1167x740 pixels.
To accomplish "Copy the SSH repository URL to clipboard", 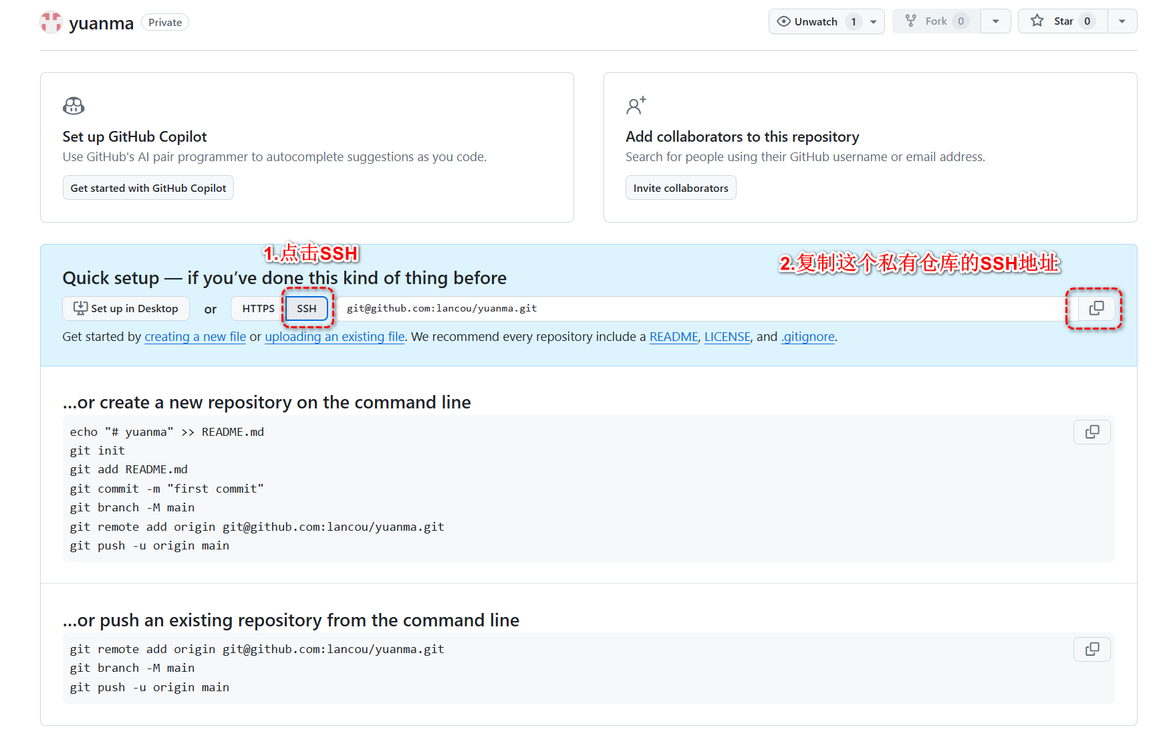I will (x=1096, y=308).
